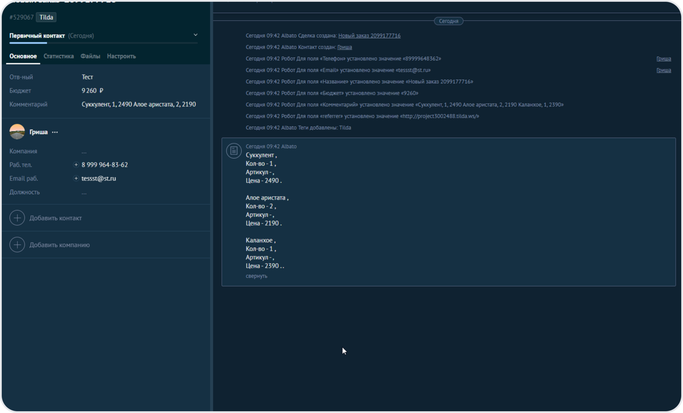Click the Add contact plus circle icon
Image resolution: width=683 pixels, height=413 pixels.
[17, 218]
